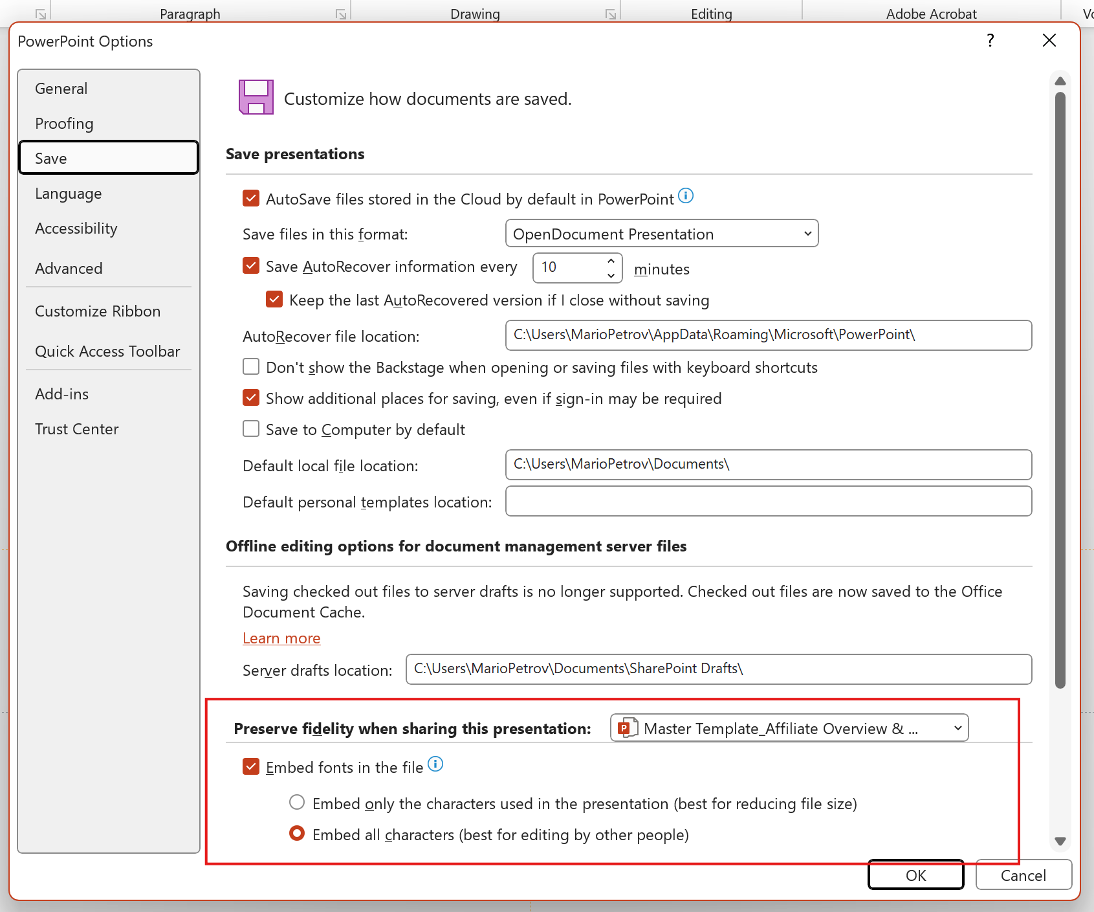
Task: Enable Save to Computer by default
Action: pyautogui.click(x=251, y=428)
